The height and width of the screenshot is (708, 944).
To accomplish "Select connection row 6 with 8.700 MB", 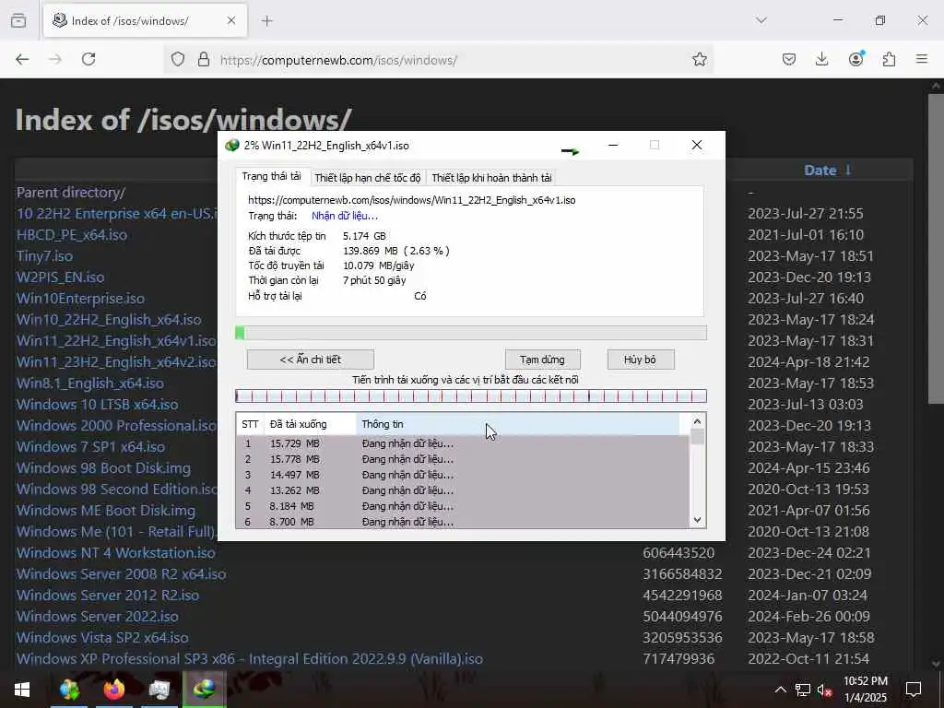I will [x=463, y=522].
